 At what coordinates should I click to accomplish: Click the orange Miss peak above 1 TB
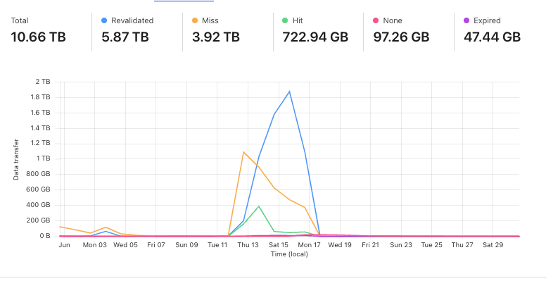243,152
